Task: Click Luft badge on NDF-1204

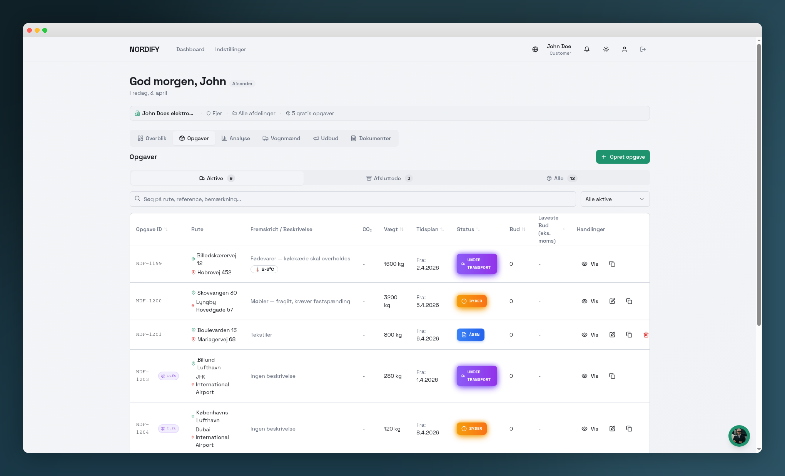Action: coord(169,429)
